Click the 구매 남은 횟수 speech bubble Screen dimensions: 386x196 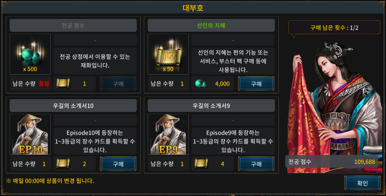[x=334, y=28]
